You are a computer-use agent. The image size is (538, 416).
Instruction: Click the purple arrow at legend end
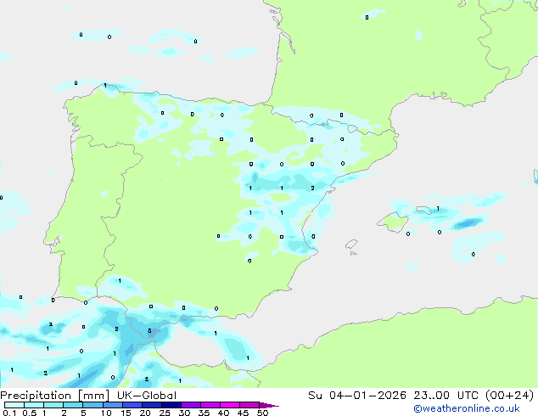point(269,405)
